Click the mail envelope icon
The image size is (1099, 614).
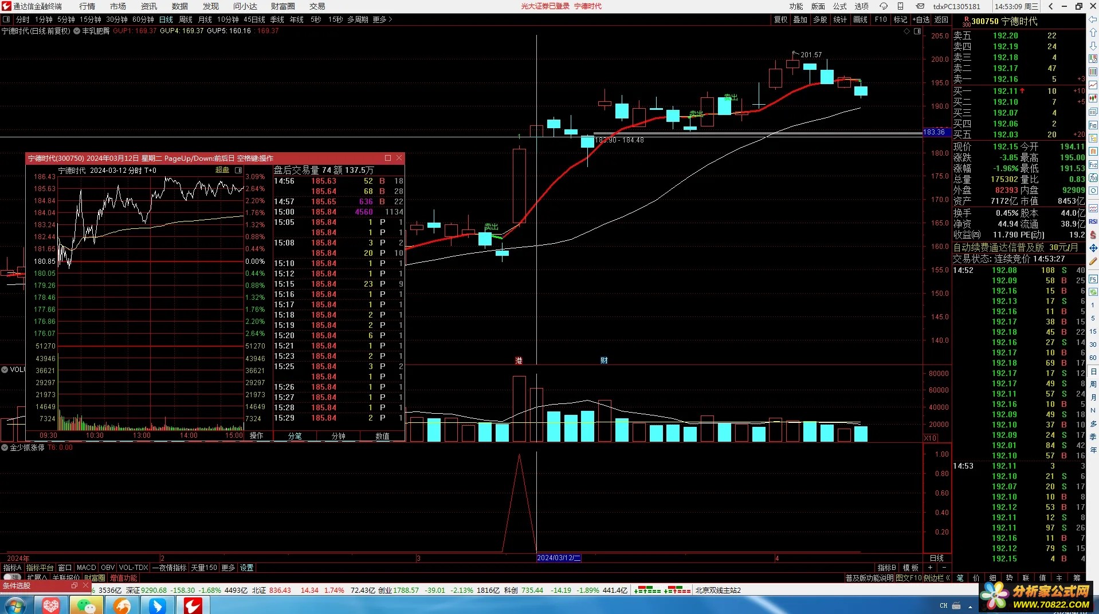click(x=920, y=6)
